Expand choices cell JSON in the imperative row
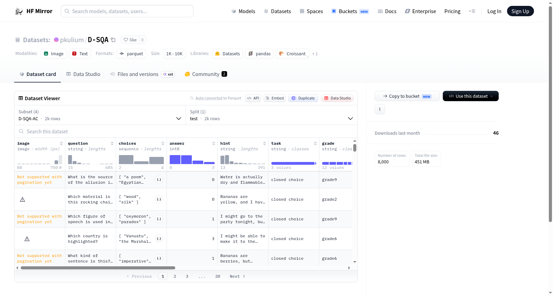553x296 pixels. pos(159,258)
